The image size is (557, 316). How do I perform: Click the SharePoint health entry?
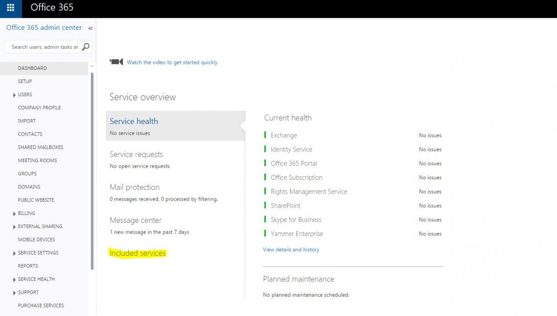point(286,206)
